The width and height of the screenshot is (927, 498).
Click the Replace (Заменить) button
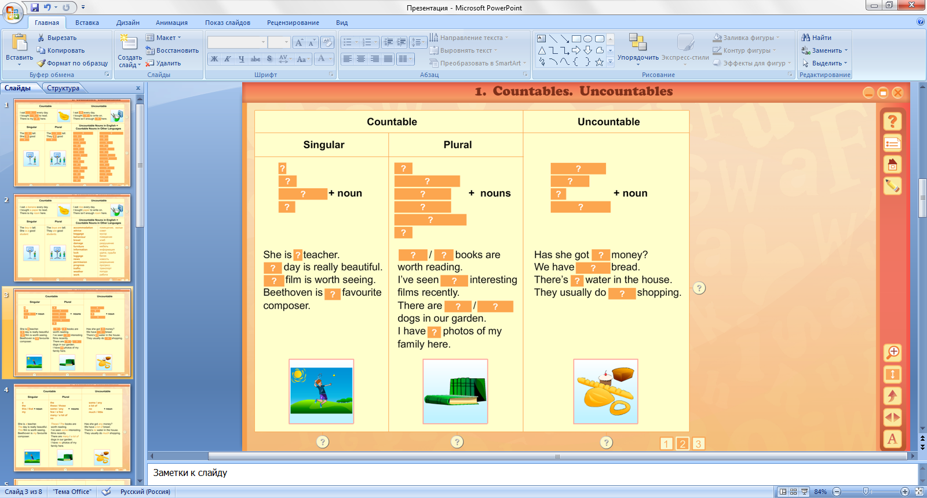[825, 50]
